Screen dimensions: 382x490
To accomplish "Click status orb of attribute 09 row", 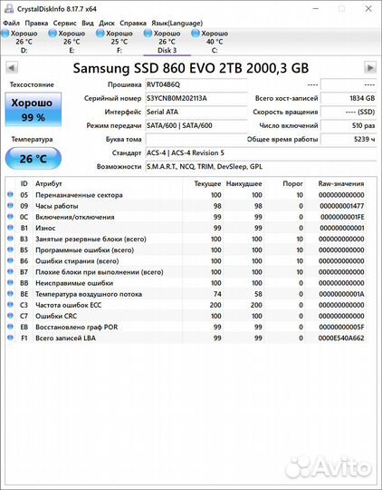I will coord(10,206).
